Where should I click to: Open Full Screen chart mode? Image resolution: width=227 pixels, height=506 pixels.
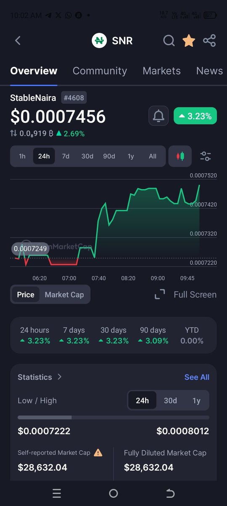point(185,294)
